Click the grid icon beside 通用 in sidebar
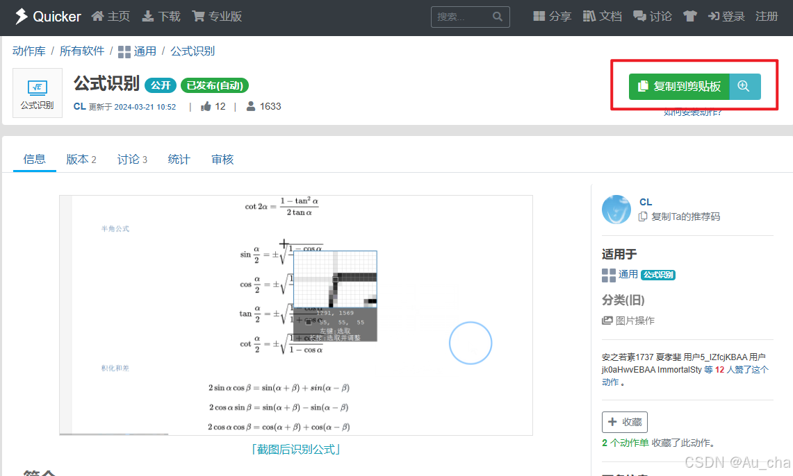Screen dimensions: 793x476 [x=607, y=274]
